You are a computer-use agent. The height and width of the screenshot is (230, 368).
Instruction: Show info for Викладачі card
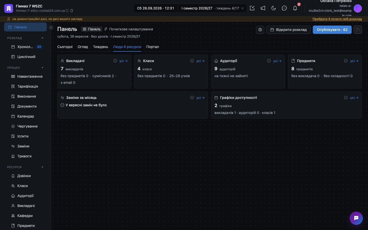tap(115, 61)
